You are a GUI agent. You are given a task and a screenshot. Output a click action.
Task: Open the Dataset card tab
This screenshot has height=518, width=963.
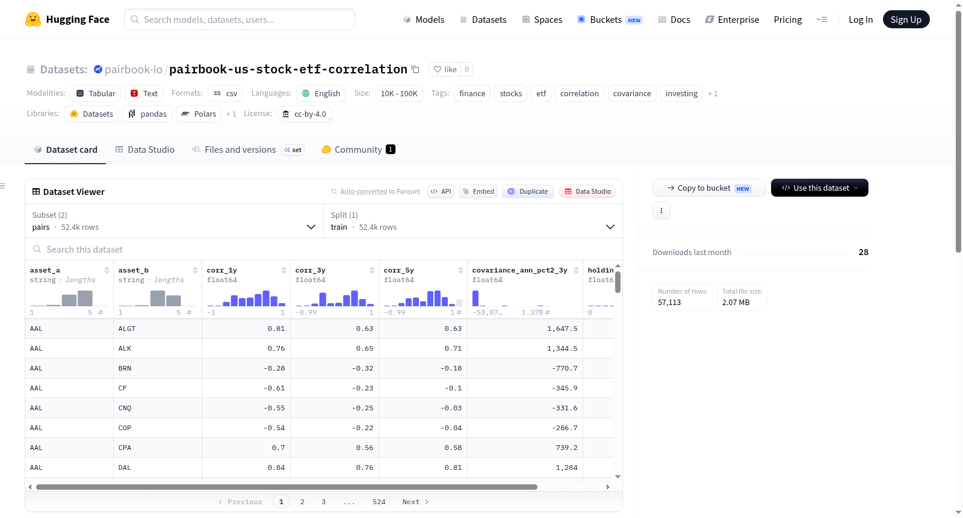click(x=65, y=150)
